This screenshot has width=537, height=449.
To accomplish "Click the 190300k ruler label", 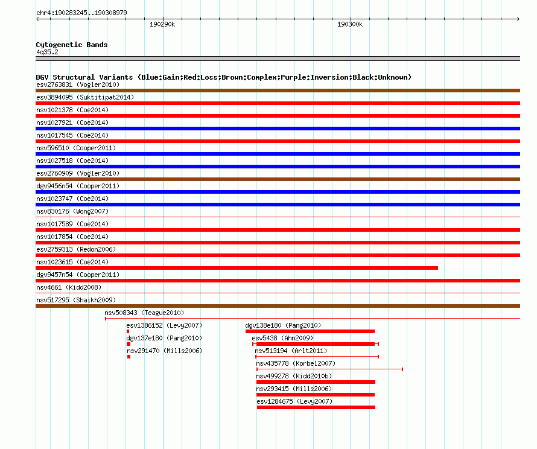I will click(350, 24).
